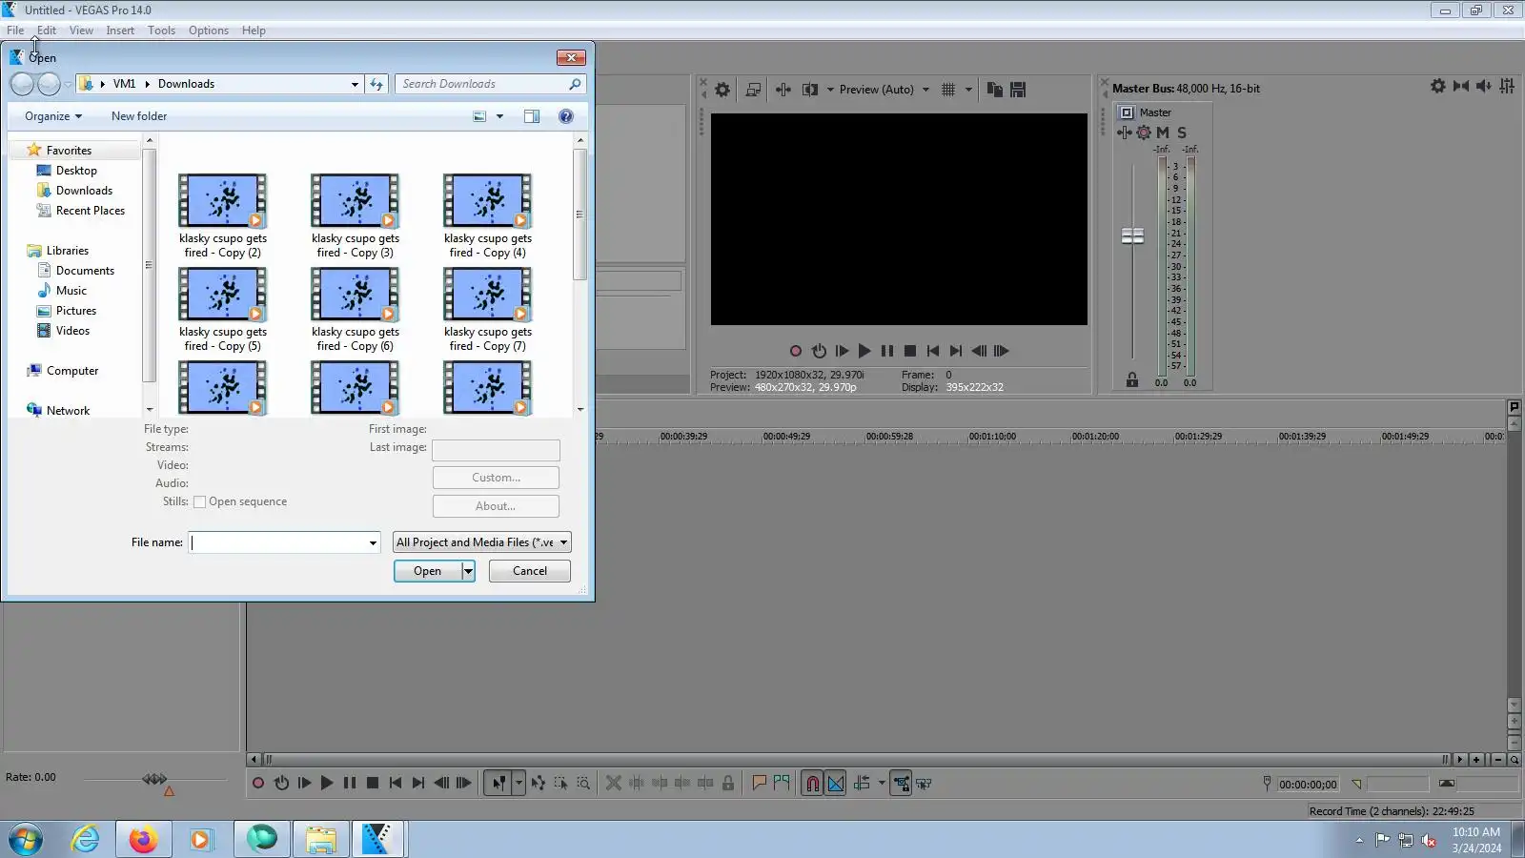Select Desktop in the Favorites sidebar
The image size is (1525, 858).
click(x=76, y=171)
